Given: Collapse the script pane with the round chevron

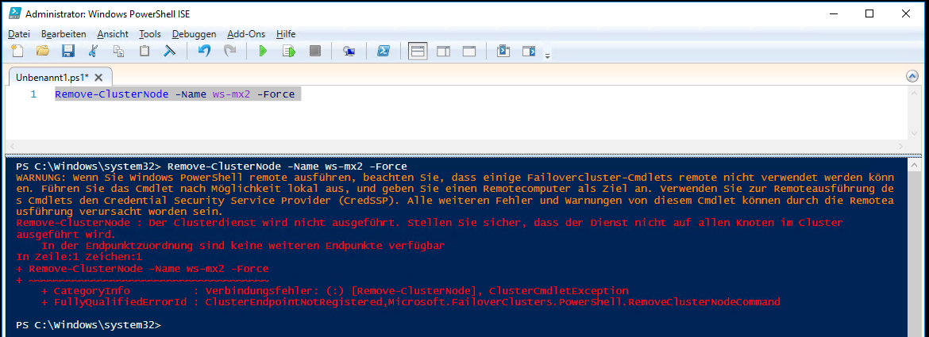Looking at the screenshot, I should tap(912, 75).
